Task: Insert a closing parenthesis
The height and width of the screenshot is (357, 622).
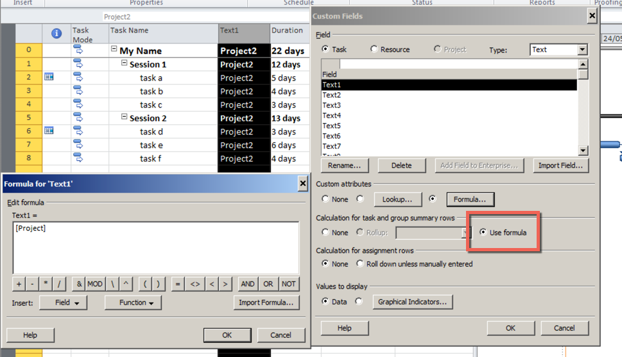Action: (x=159, y=284)
